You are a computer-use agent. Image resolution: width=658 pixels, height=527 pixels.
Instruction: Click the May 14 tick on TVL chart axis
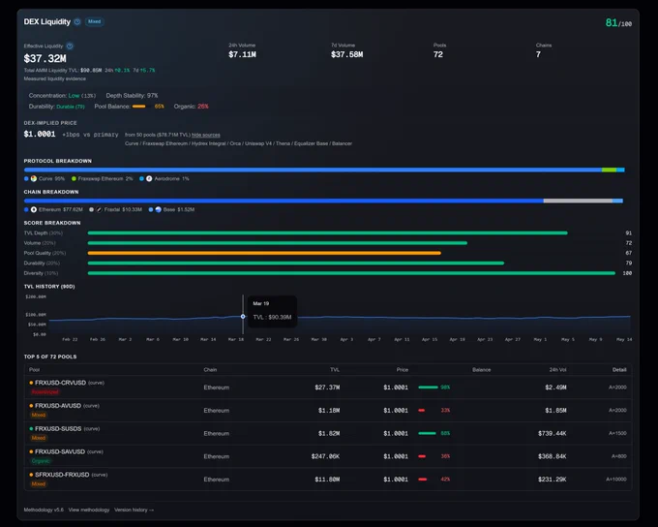coord(624,339)
